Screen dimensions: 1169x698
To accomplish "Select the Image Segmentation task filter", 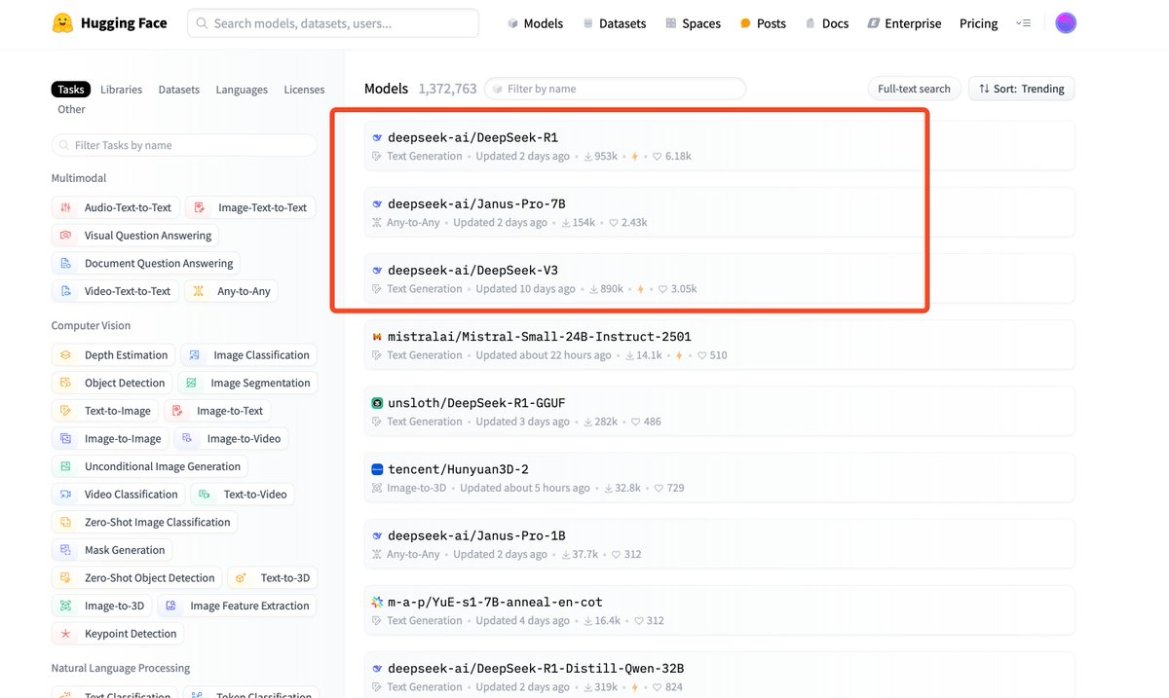I will (248, 384).
